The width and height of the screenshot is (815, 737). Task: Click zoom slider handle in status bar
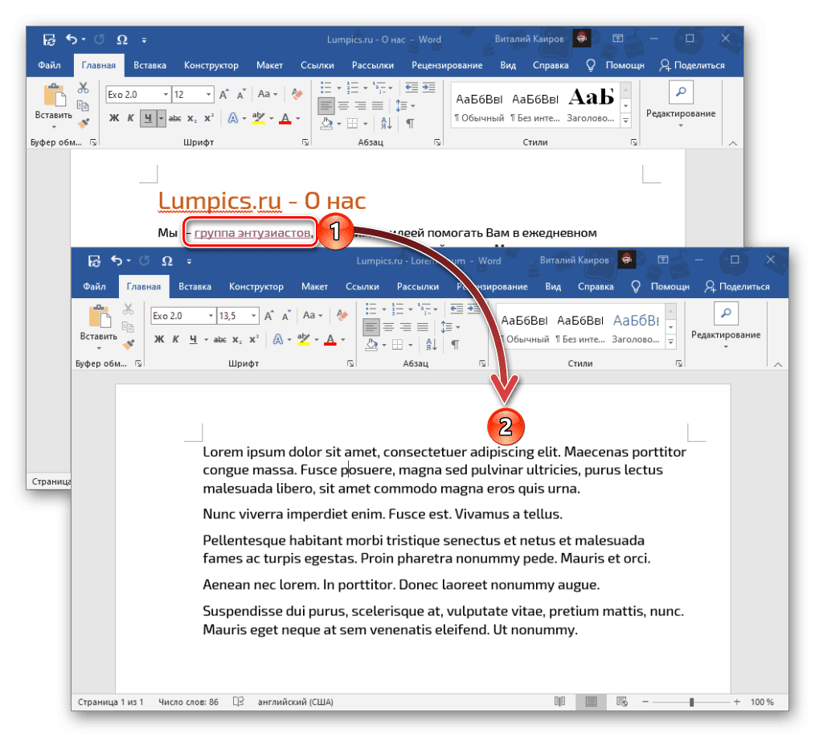tap(691, 702)
